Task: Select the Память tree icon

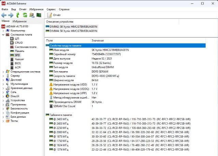Action: pos(12,51)
